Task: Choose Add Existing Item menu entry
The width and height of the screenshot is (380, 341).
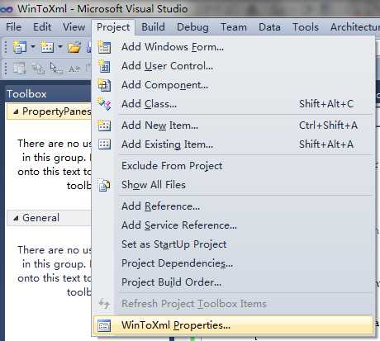Action: coord(233,144)
